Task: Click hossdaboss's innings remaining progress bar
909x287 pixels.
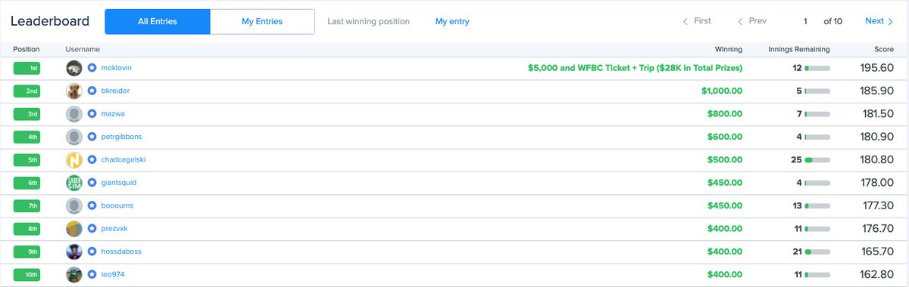Action: pyautogui.click(x=817, y=252)
